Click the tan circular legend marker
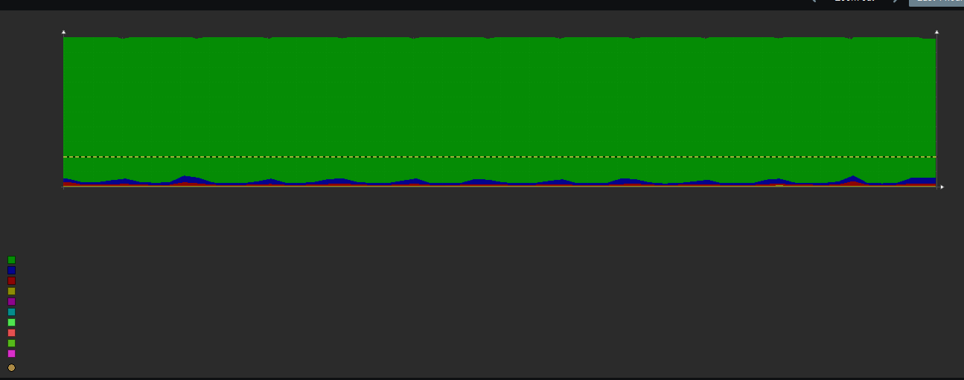The width and height of the screenshot is (964, 380). click(11, 367)
